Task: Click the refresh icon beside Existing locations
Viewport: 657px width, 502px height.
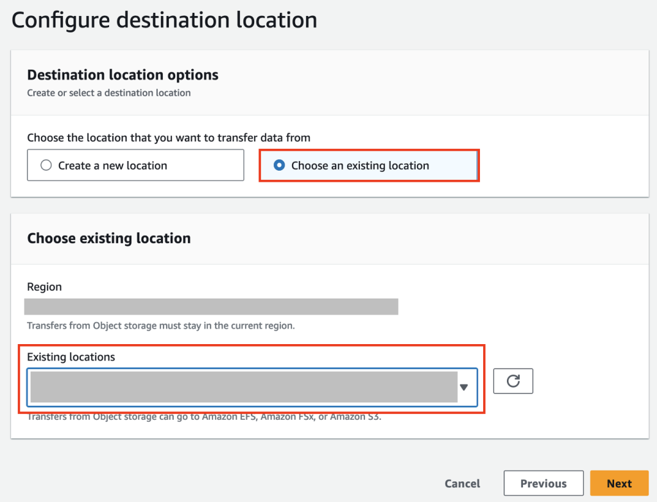Action: point(513,381)
